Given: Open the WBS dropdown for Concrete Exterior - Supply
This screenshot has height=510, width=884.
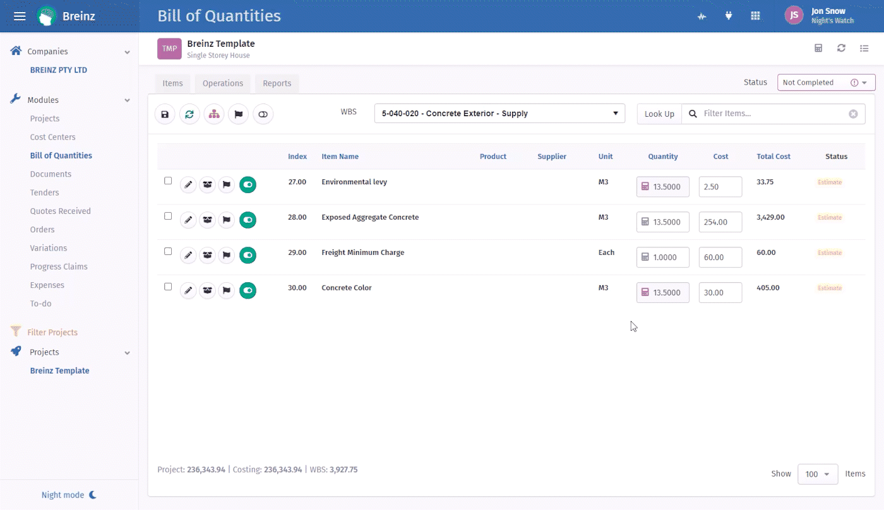Looking at the screenshot, I should click(x=499, y=113).
